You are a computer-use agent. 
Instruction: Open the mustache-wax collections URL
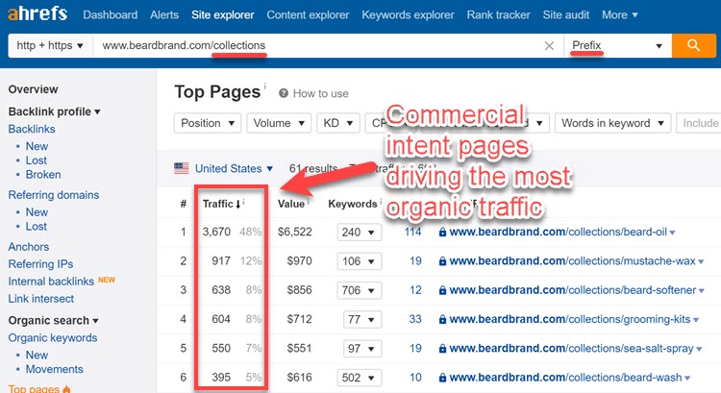572,261
